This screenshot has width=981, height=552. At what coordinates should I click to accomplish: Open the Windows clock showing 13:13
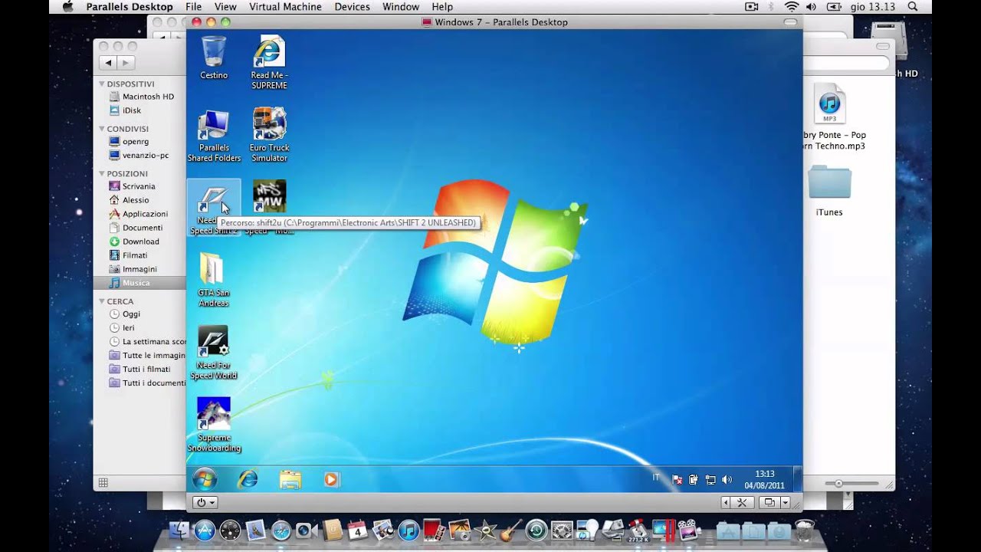(764, 480)
